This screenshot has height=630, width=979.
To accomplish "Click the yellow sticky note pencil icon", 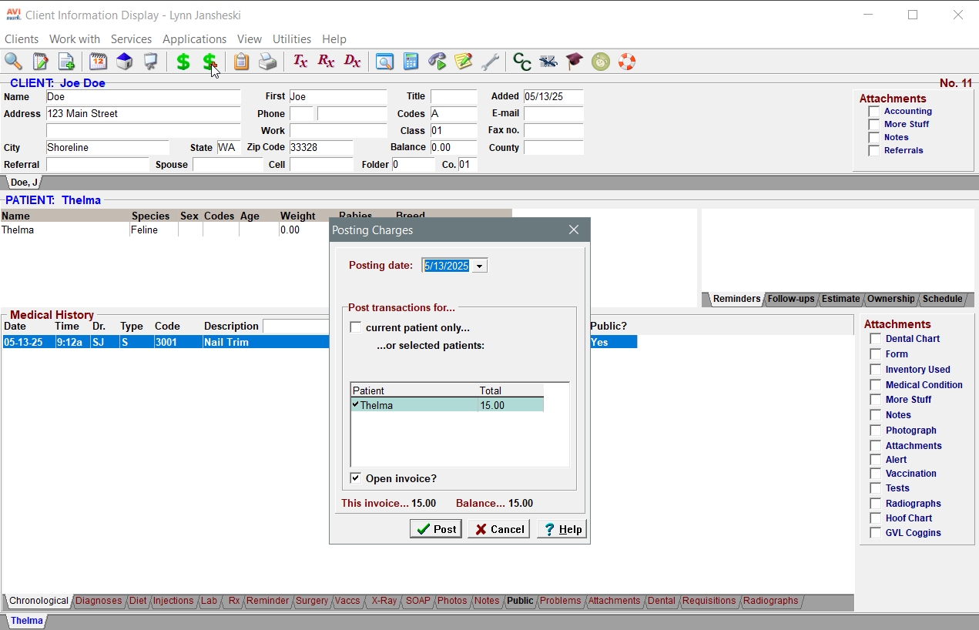I will (464, 62).
